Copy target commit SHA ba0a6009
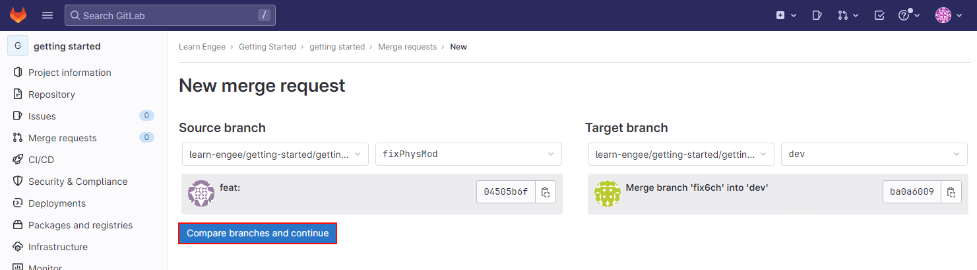The width and height of the screenshot is (977, 270). point(951,192)
